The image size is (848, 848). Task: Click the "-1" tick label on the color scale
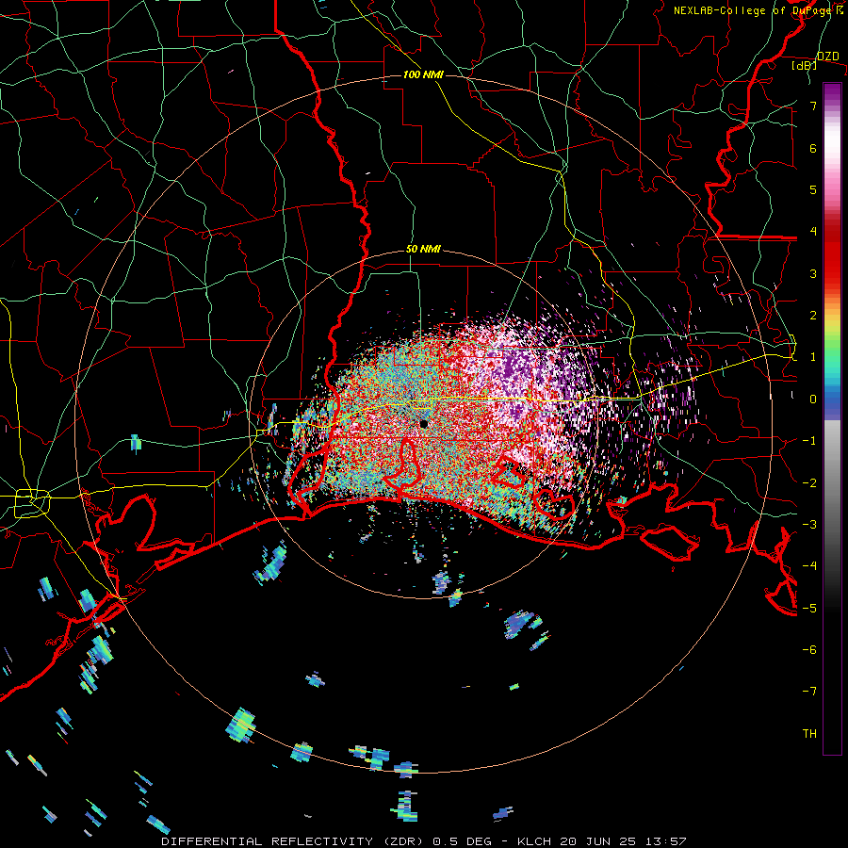coord(809,441)
